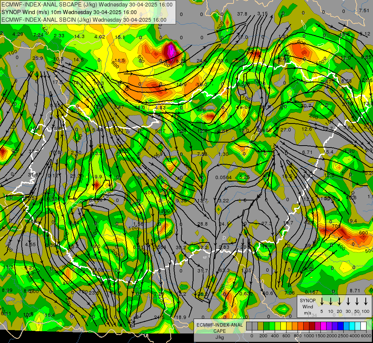
Task: Click the 0.167 value on the map
Action: (x=312, y=292)
